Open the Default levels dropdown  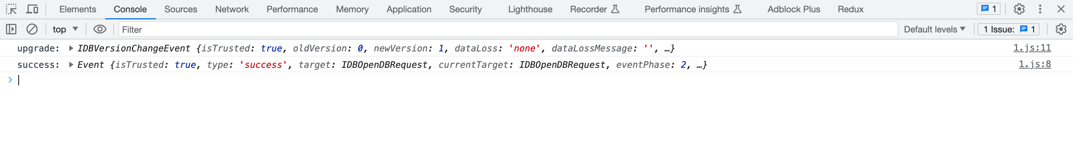934,29
